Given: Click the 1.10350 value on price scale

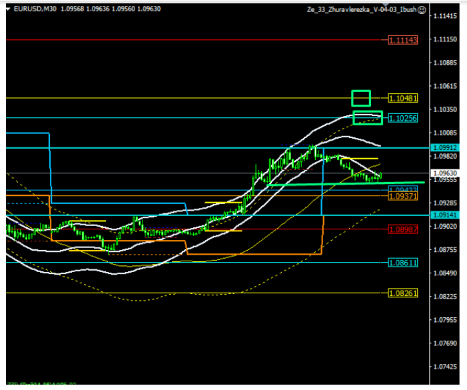Looking at the screenshot, I should click(445, 109).
